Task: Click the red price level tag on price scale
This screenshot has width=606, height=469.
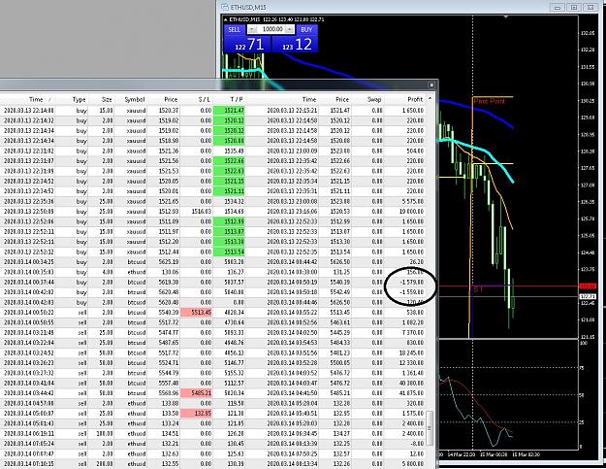Action: pos(588,286)
